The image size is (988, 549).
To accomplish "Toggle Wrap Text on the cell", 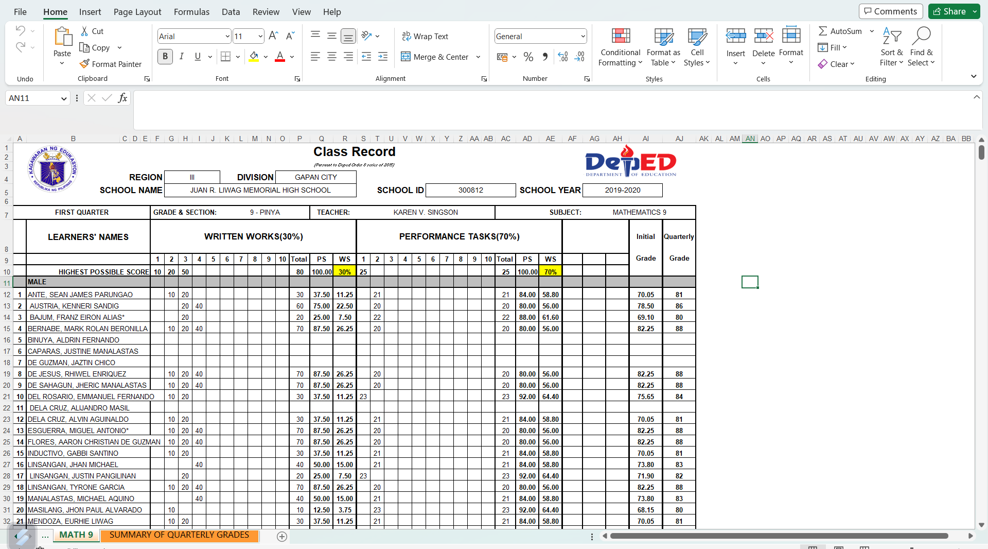I will pos(425,36).
